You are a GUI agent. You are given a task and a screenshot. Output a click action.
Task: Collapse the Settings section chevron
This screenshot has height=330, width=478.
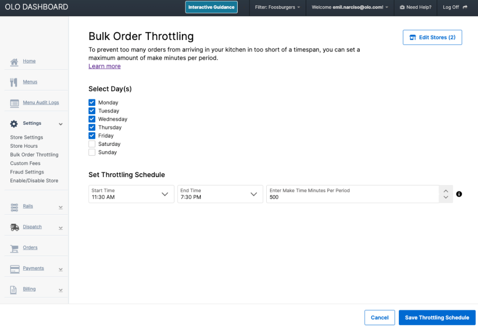(x=61, y=124)
